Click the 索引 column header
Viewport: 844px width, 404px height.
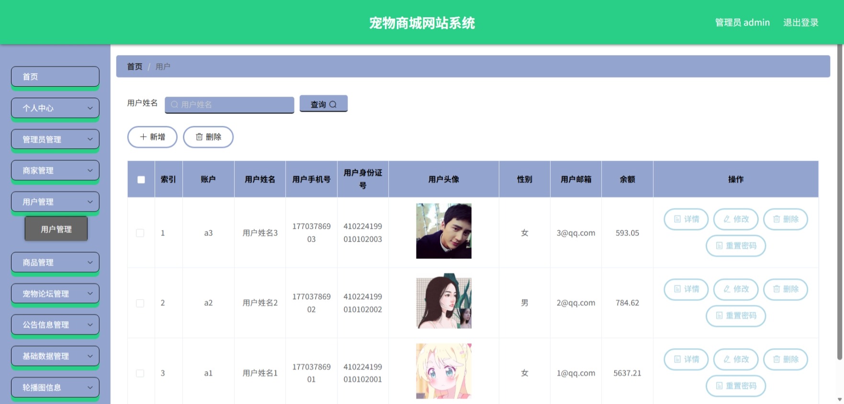(168, 180)
